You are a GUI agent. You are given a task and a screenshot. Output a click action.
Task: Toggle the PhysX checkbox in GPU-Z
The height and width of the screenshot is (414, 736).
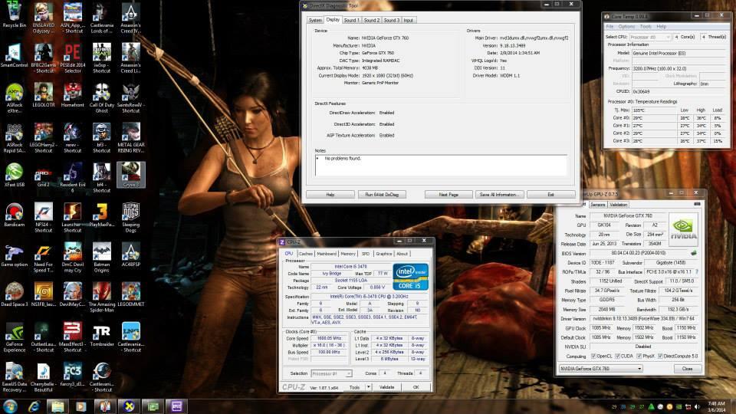[639, 356]
